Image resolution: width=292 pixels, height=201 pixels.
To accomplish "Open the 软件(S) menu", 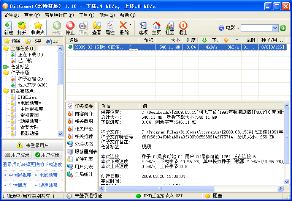I will pos(107,15).
